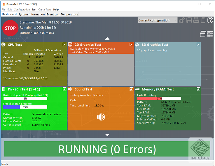This screenshot has height=166, width=215.
Task: Open the Current configuration dropdown
Action: (x=158, y=20)
